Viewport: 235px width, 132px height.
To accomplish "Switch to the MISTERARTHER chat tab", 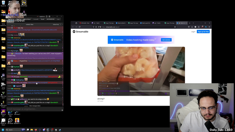I will [51, 19].
